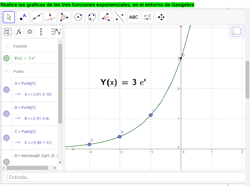Click point C on the curve

coord(151,115)
